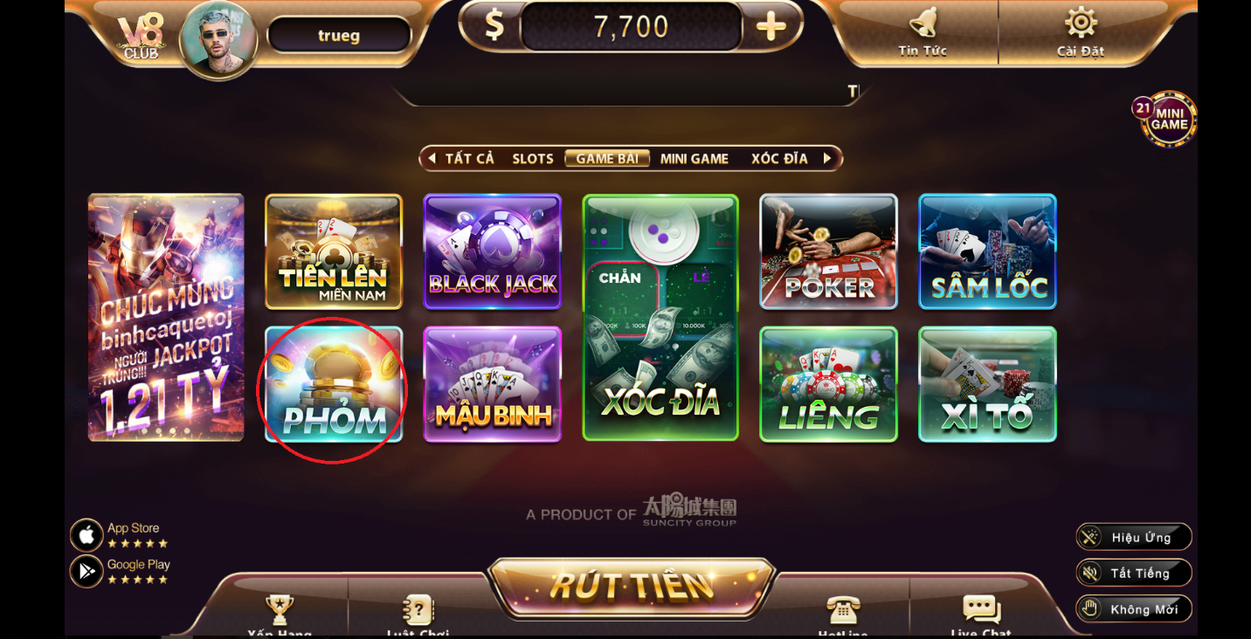
Task: Toggle Không Mời invite option
Action: 1134,608
